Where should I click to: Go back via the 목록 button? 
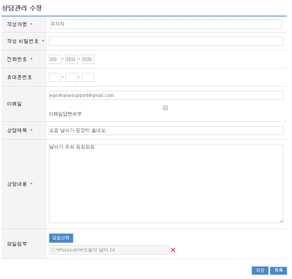point(278,270)
